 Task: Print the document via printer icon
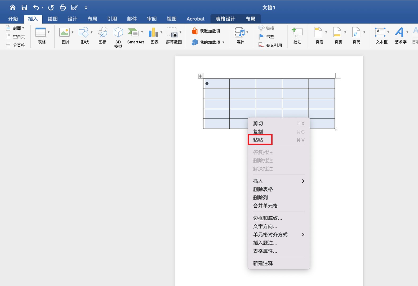(x=63, y=7)
